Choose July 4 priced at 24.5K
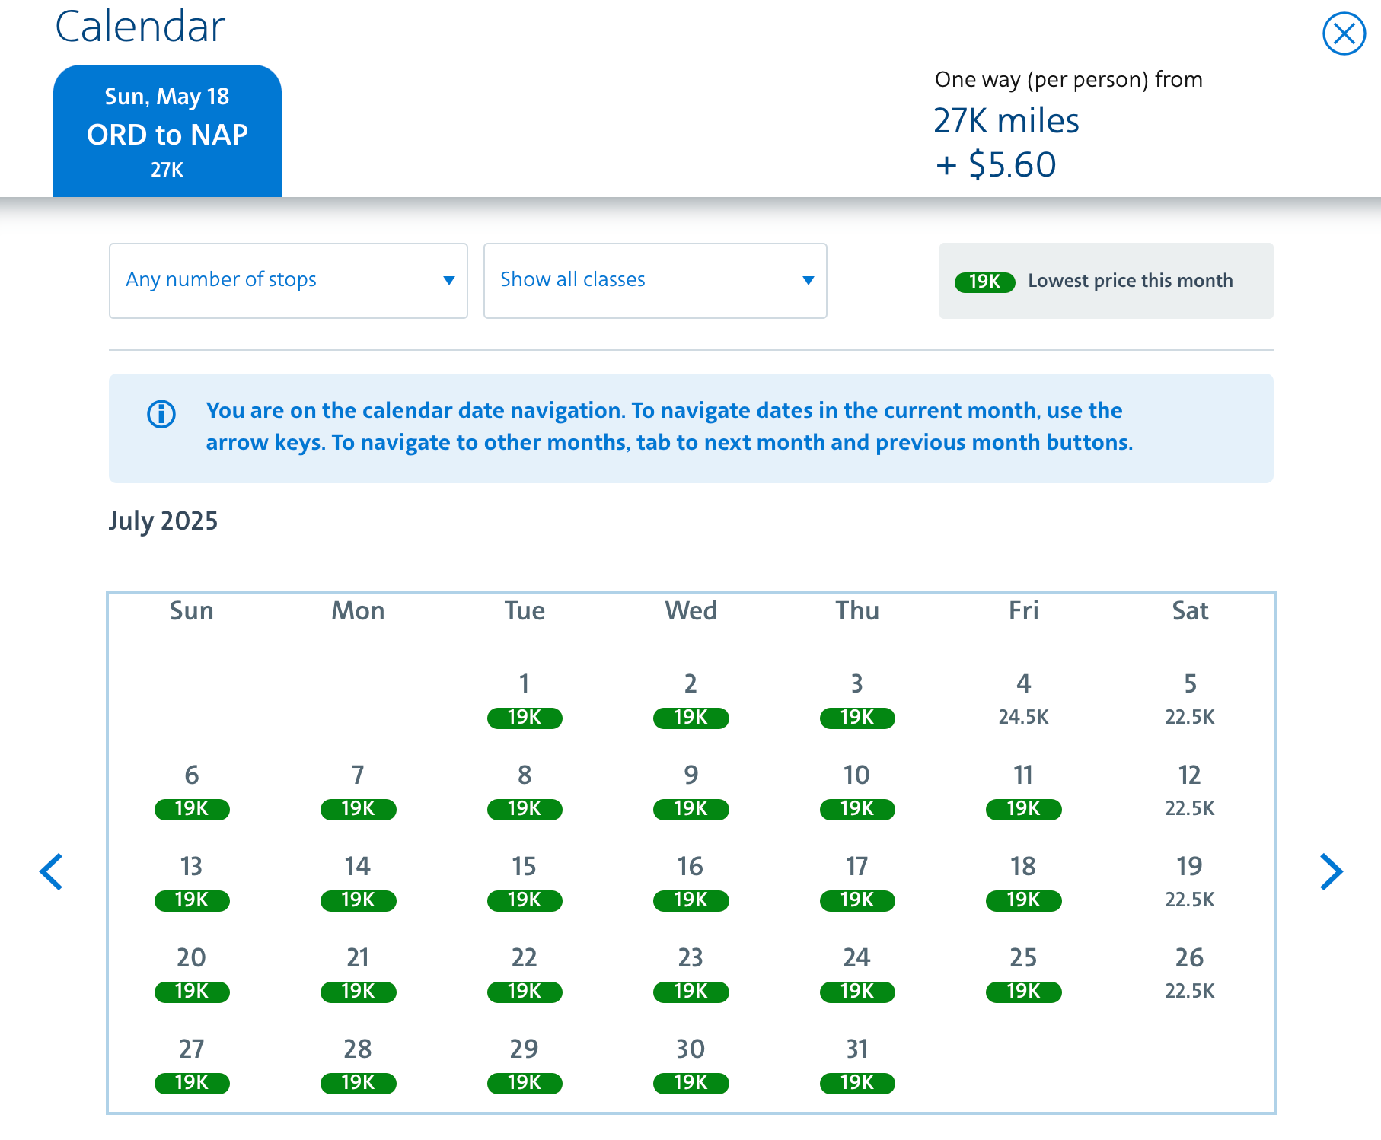This screenshot has height=1140, width=1381. coord(1023,700)
